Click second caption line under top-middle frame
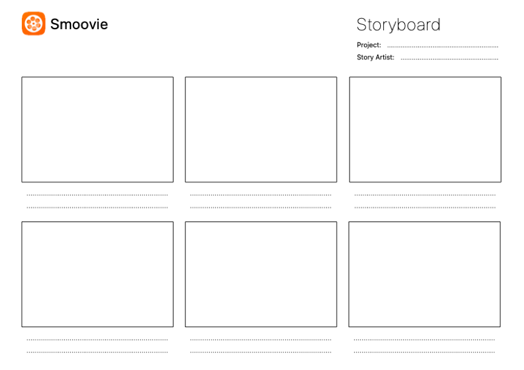Screen dimensions: 524x370 261,207
